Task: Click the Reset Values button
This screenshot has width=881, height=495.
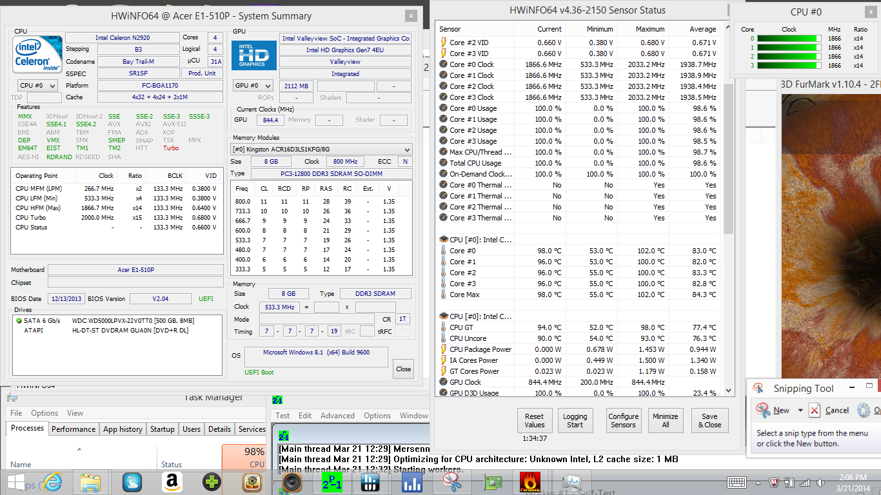Action: (534, 420)
